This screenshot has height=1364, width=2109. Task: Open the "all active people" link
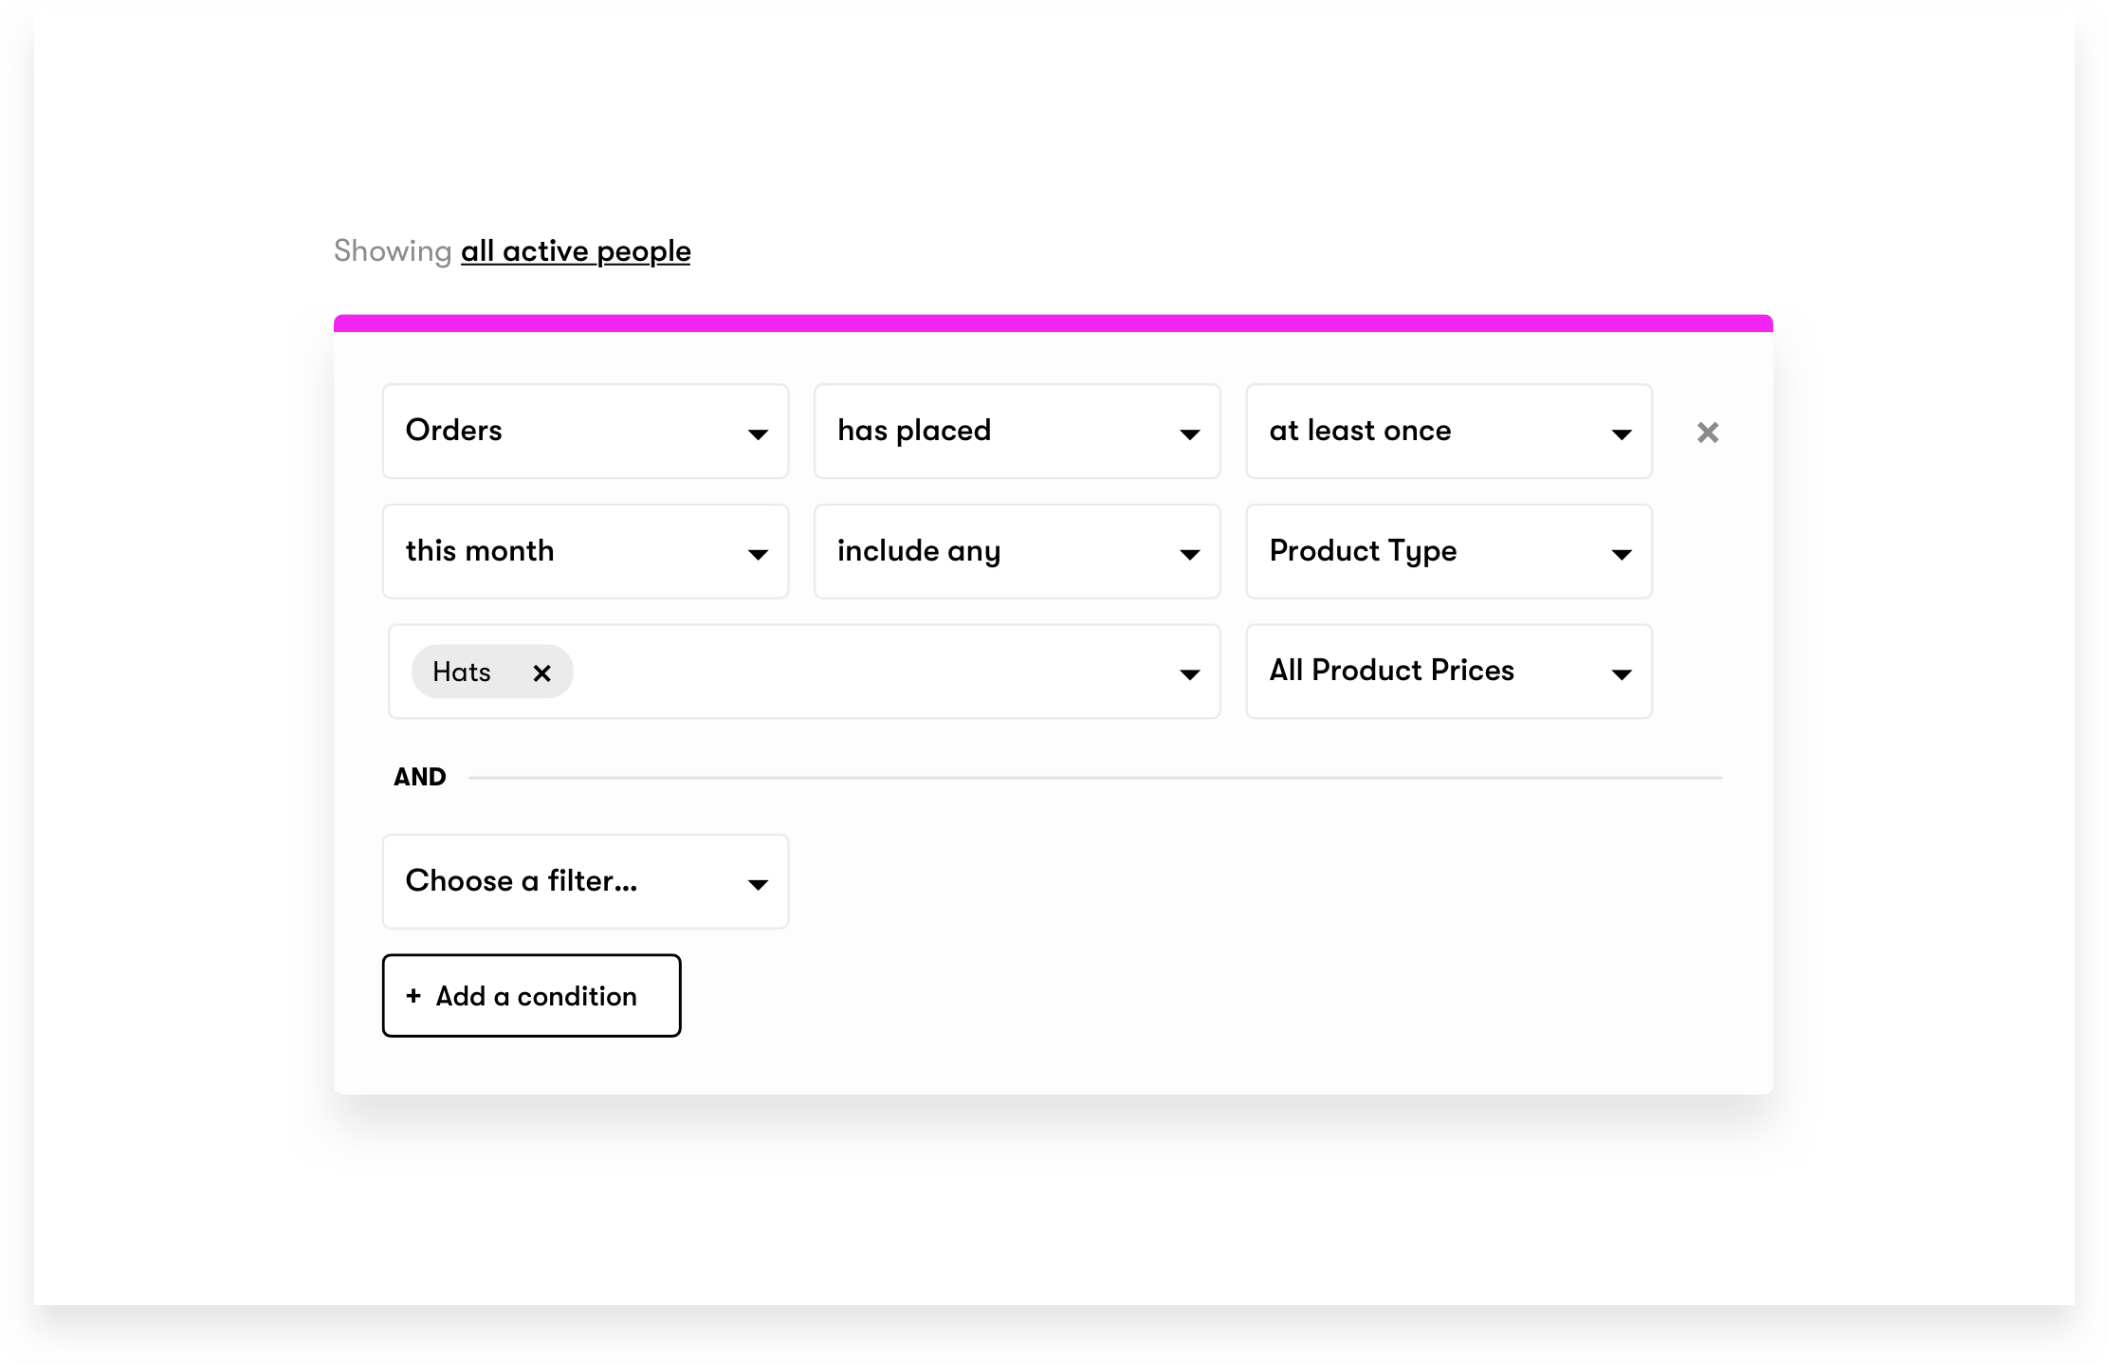click(576, 250)
